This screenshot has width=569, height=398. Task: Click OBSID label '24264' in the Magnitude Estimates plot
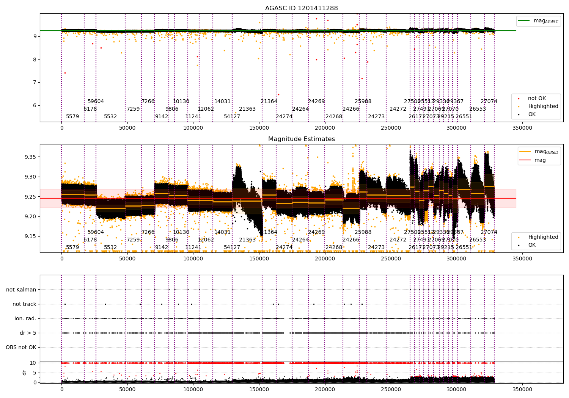300,240
